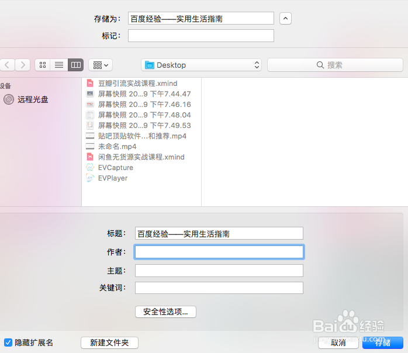Click the 存储为 filename field
Viewport: 408px width, 353px height.
[201, 18]
